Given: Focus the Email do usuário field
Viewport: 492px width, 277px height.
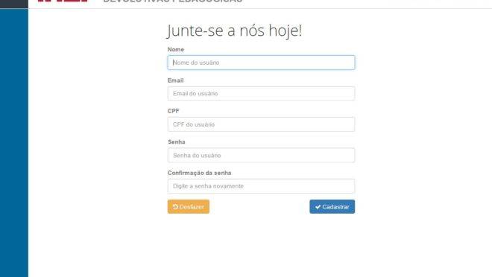Looking at the screenshot, I should coord(261,93).
